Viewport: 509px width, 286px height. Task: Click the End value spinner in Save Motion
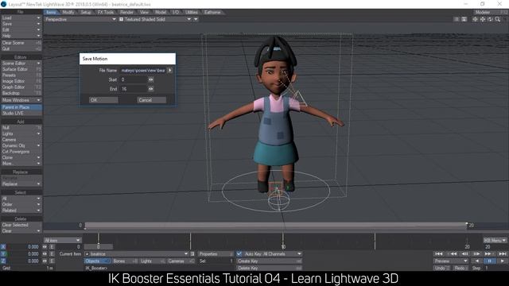(x=151, y=88)
